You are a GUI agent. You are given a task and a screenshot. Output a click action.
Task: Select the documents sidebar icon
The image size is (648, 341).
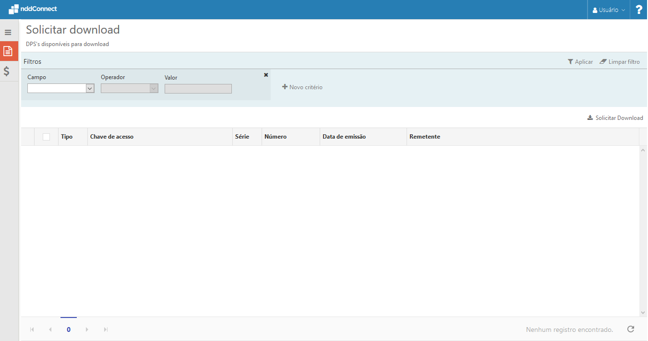(x=8, y=51)
